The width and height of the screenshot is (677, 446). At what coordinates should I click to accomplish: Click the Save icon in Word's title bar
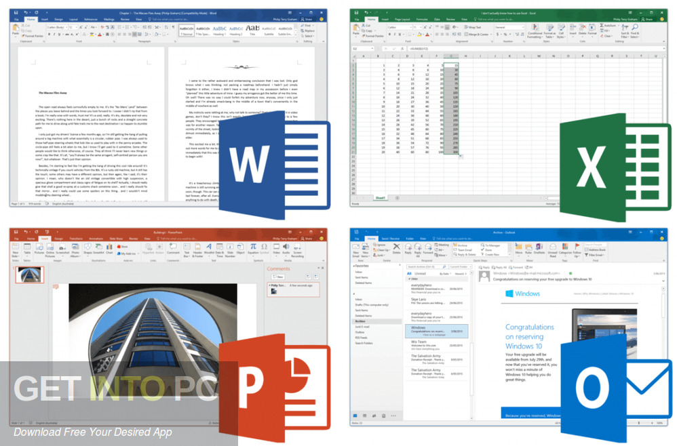[16, 12]
